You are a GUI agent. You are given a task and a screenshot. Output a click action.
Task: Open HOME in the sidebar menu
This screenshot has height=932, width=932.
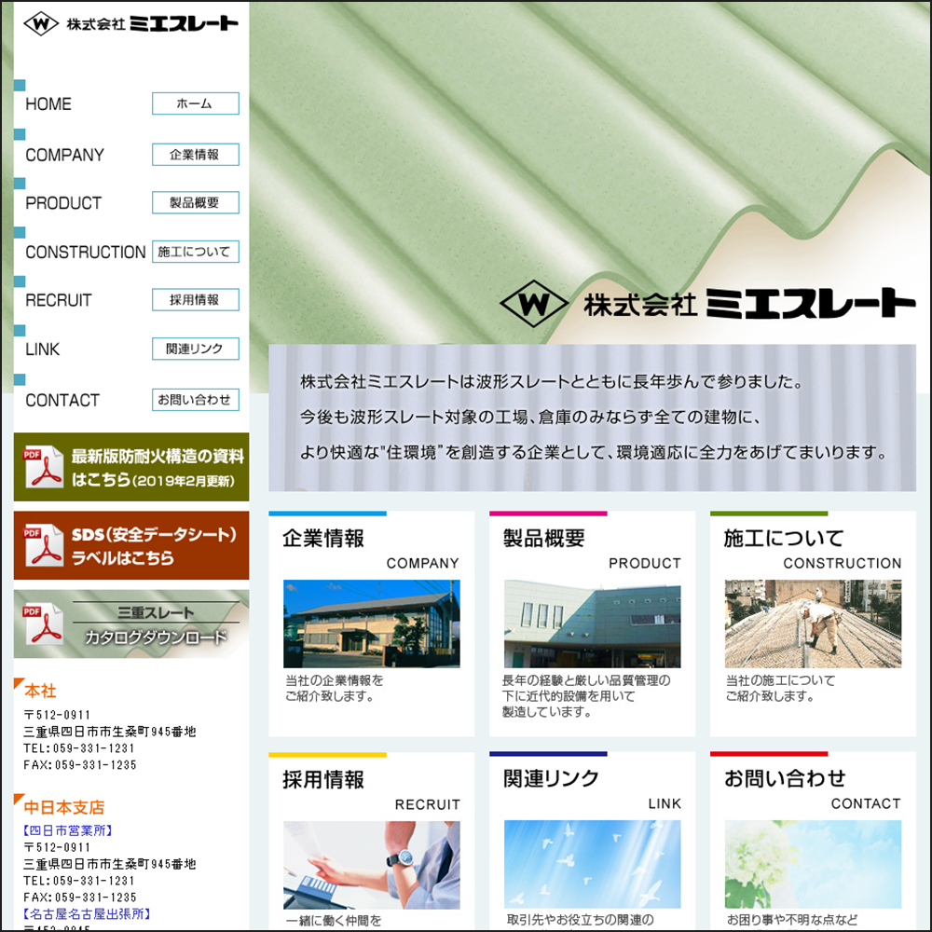[48, 103]
